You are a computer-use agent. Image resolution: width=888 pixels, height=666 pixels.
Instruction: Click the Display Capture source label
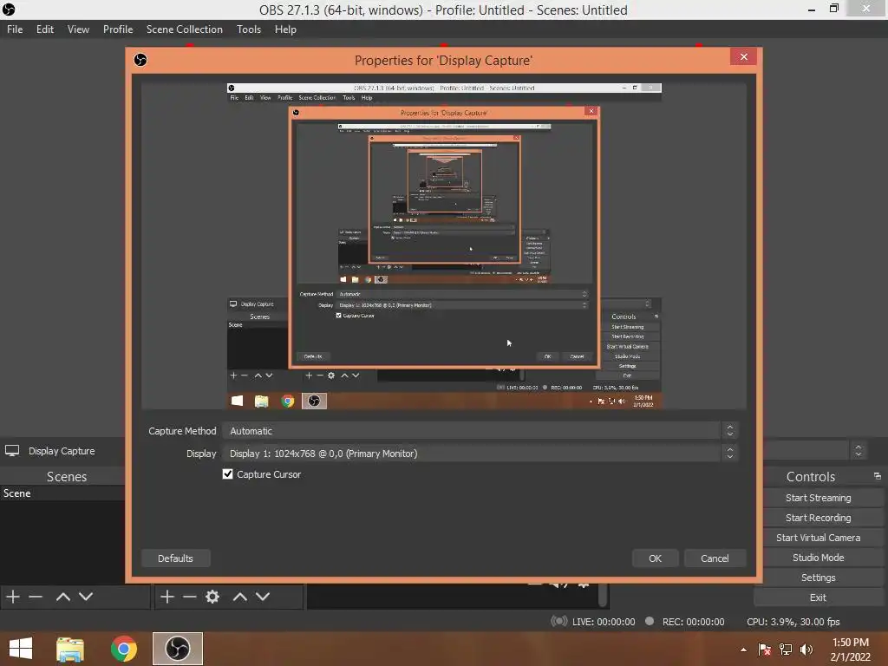coord(62,451)
